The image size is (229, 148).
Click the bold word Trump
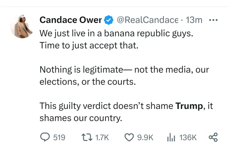point(189,106)
